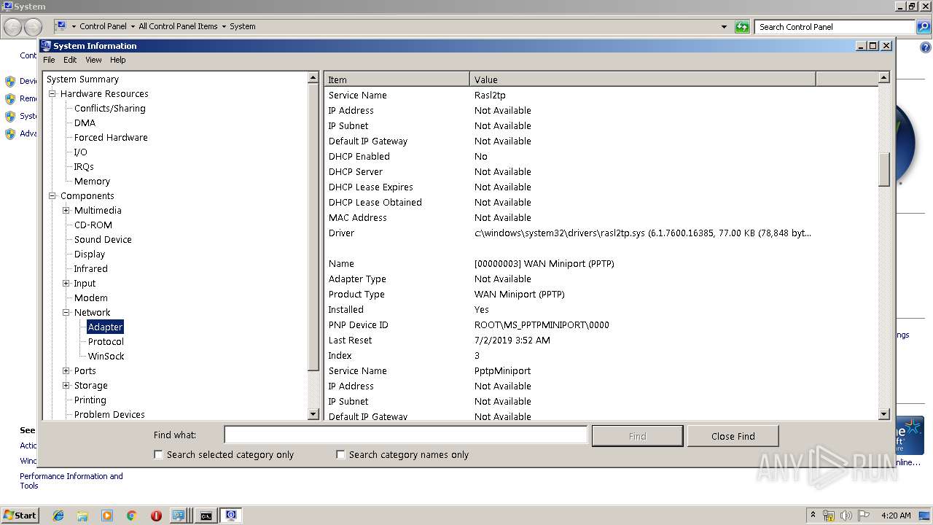Click the Find what input field
Screen dimensions: 933x525
tap(405, 435)
